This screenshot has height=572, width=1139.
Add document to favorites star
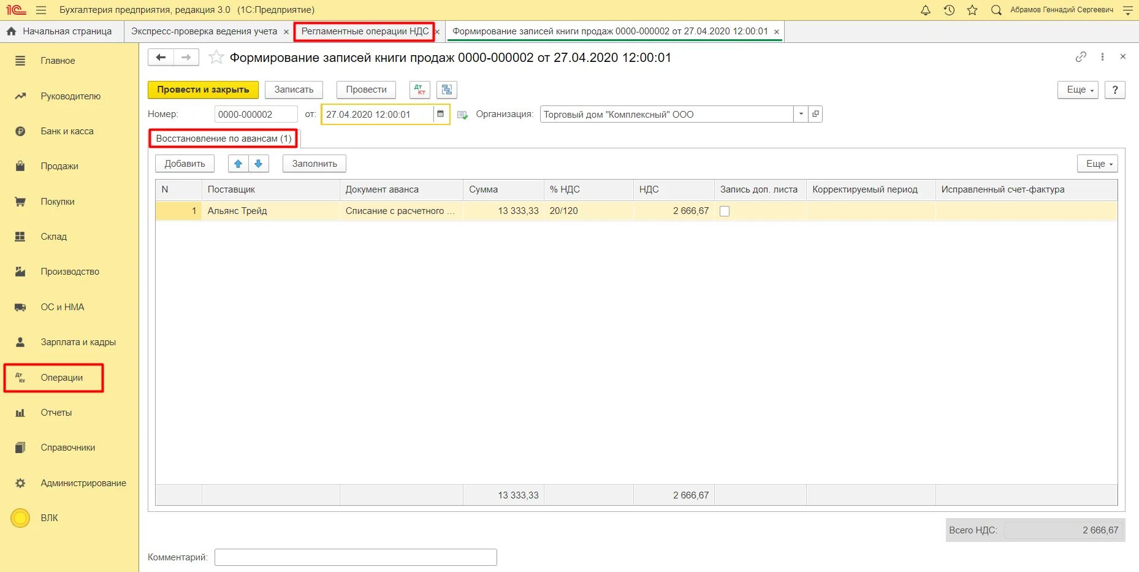[216, 57]
